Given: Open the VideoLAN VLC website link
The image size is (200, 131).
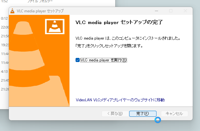Looking at the screenshot, I should coord(120,100).
